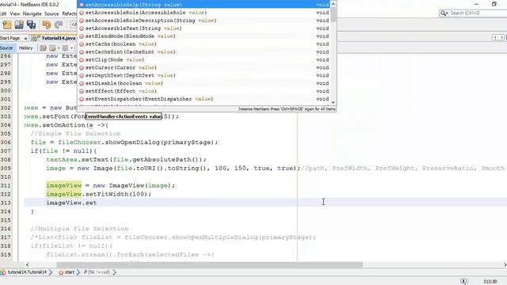Click the //Single File Selection comment
507x285 pixels.
75,134
